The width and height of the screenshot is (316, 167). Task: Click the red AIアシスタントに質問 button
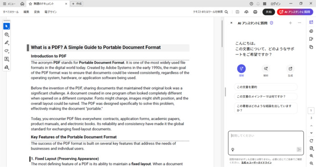coord(295,12)
